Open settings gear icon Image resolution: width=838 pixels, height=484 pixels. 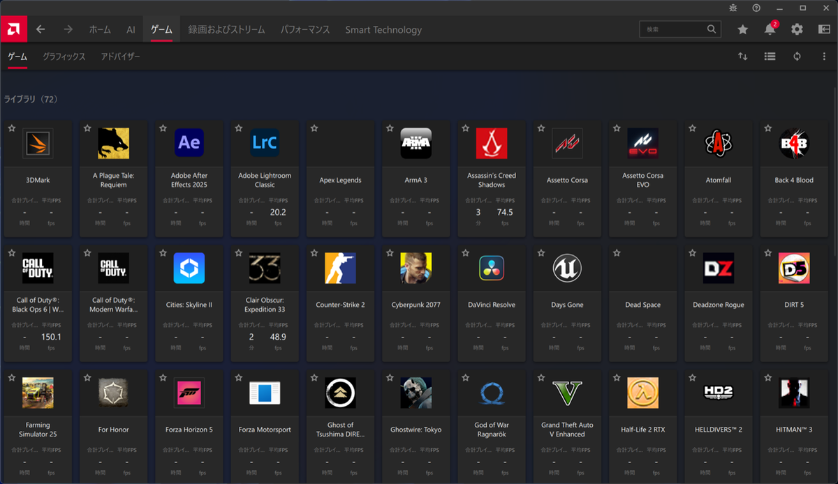(x=797, y=29)
